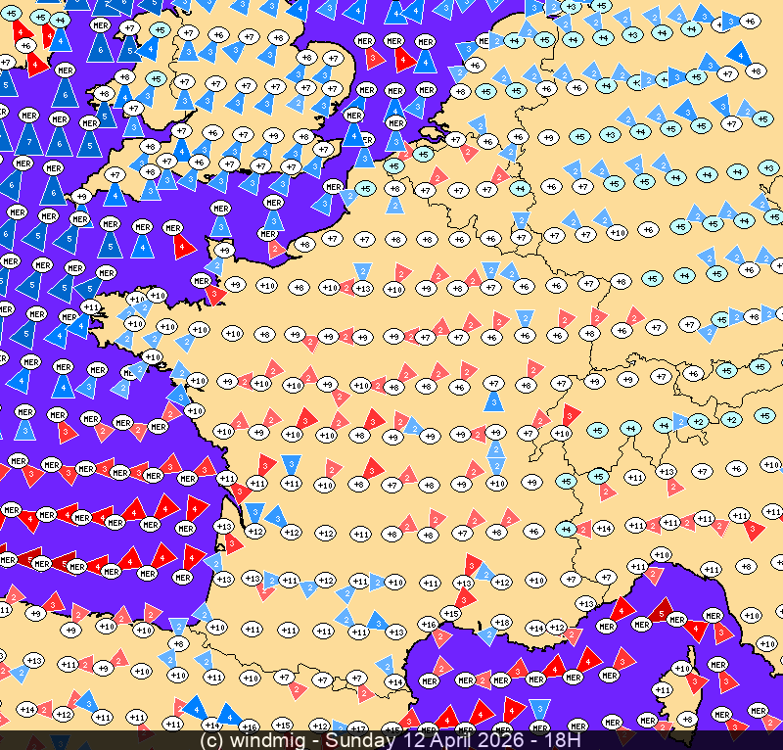Screen dimensions: 783x750
Task: Click blue force 3 arrow beneath +7 in eastern France
Action: (494, 400)
